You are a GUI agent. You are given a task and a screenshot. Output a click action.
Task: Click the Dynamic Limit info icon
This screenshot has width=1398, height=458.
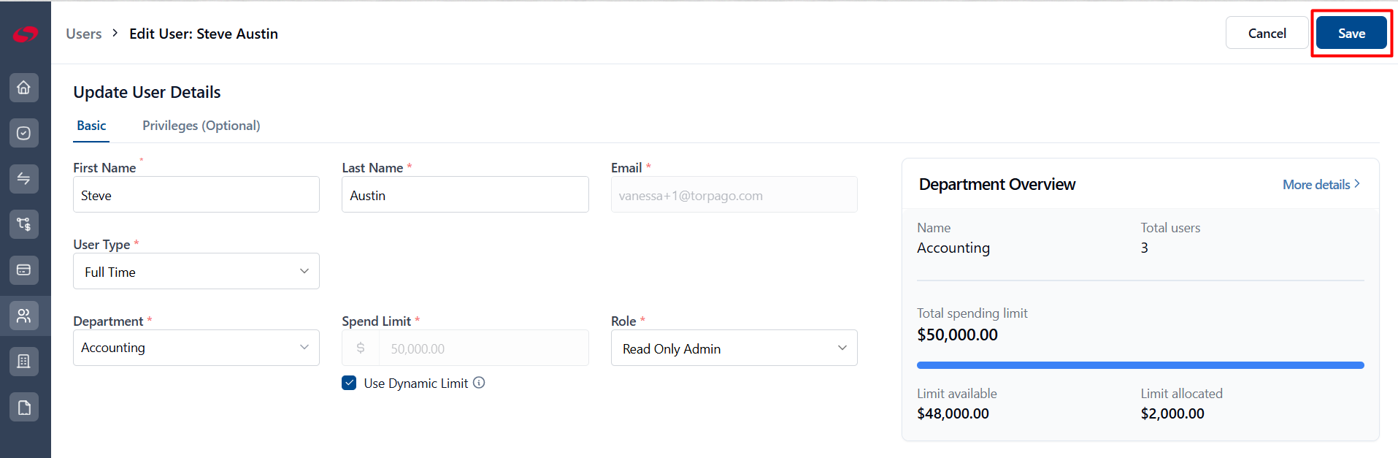(x=479, y=383)
